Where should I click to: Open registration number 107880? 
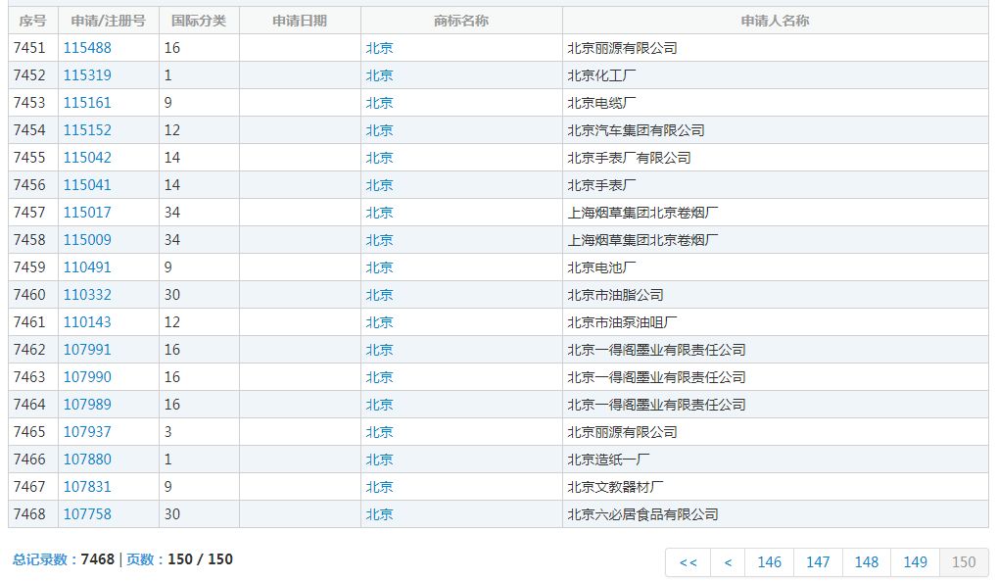click(x=87, y=459)
